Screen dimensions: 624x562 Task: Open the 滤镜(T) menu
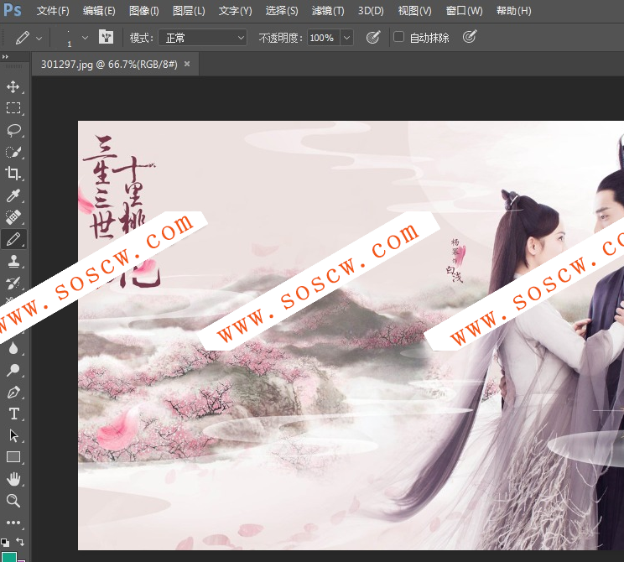pyautogui.click(x=328, y=11)
